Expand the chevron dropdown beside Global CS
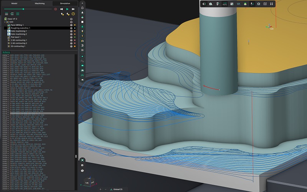This screenshot has width=307, height=192. (106, 189)
